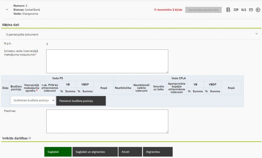Screen dimensions: 262x158
Task: Click the circled back arrow icon
Action: [258, 10]
